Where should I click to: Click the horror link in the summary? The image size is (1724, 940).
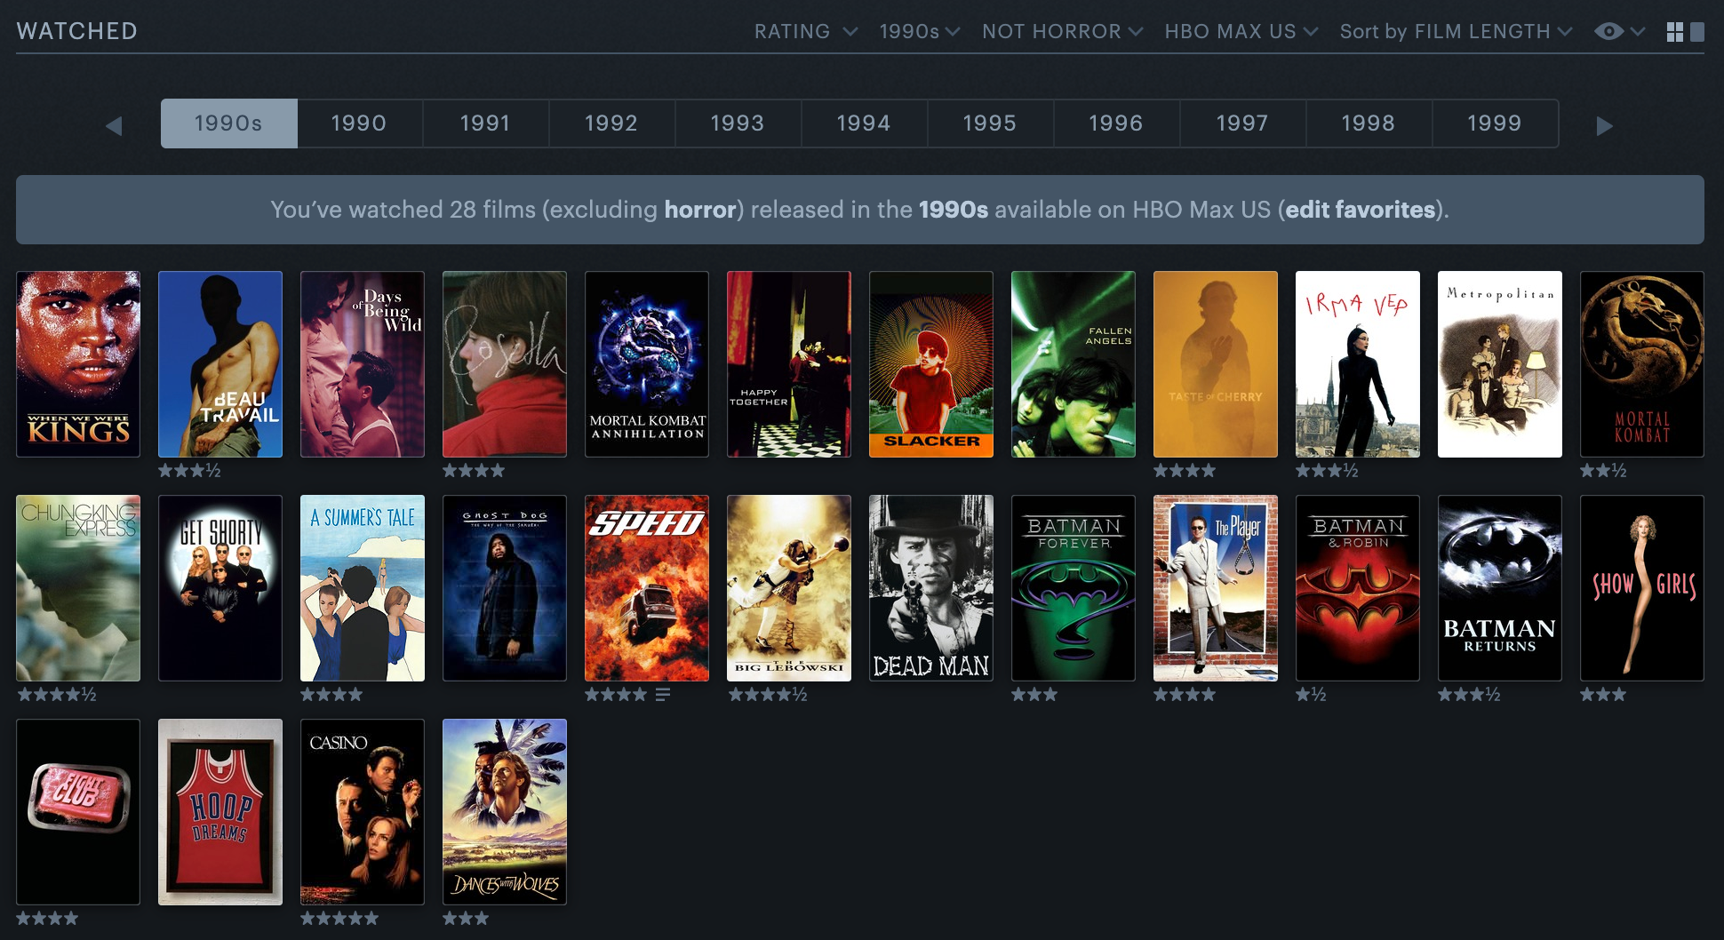pyautogui.click(x=700, y=210)
